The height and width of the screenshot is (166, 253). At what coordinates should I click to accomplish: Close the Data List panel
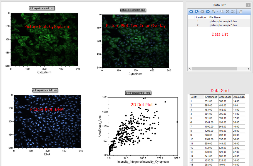point(248,5)
